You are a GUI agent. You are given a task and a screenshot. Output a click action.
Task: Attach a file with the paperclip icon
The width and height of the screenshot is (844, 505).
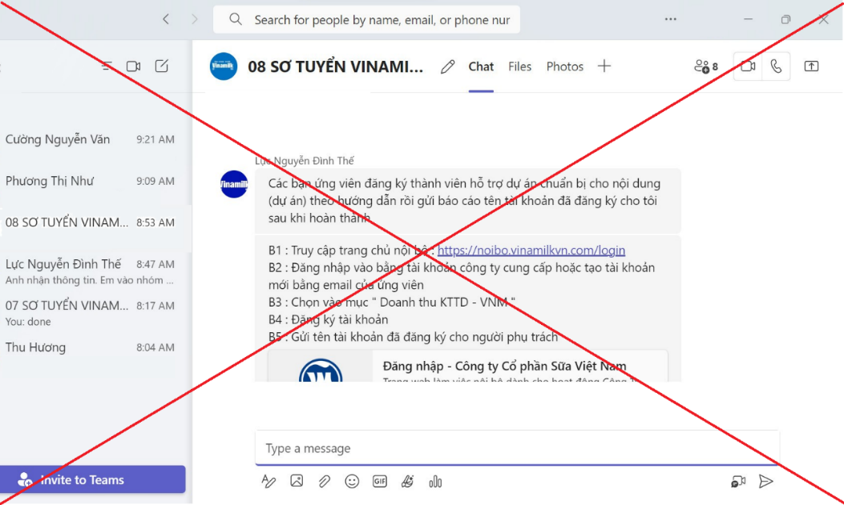324,481
